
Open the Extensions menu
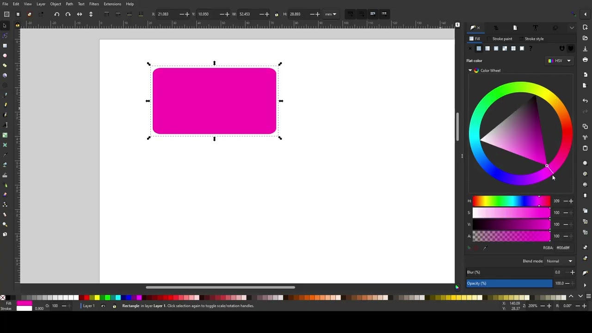tap(112, 4)
